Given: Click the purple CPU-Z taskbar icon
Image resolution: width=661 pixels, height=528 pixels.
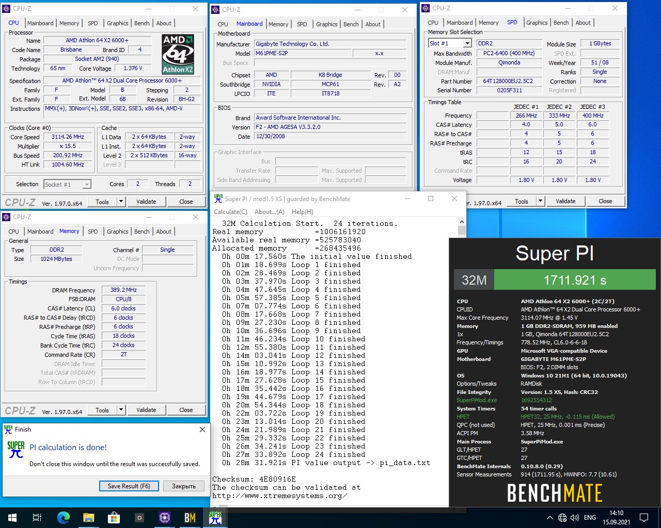Looking at the screenshot, I should [x=164, y=518].
